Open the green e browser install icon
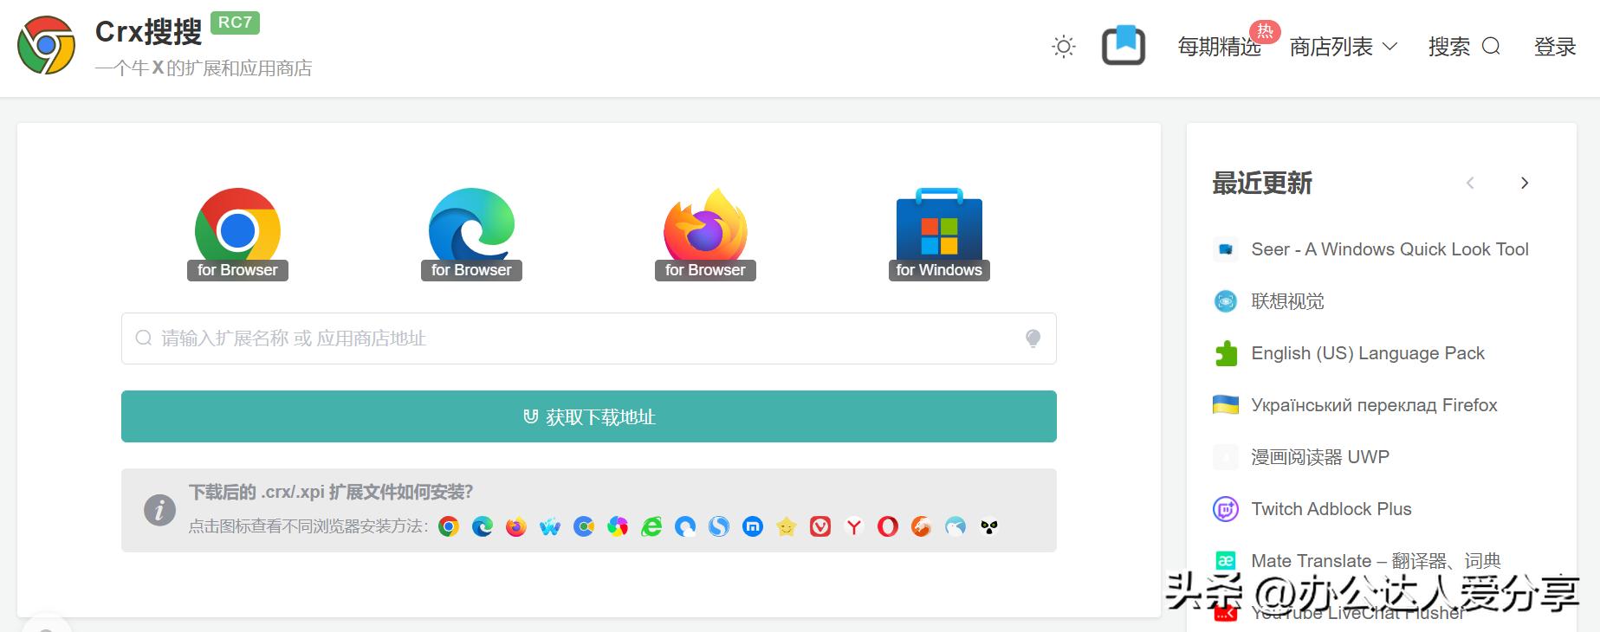This screenshot has height=632, width=1600. coord(651,526)
